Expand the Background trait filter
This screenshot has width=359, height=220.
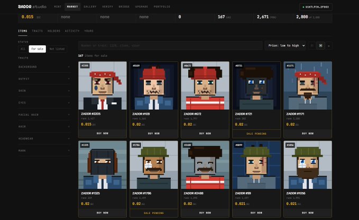pyautogui.click(x=44, y=67)
